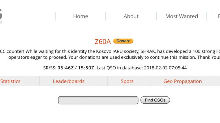This screenshot has width=220, height=123.
Task: Click the yellow Donate button
Action: [123, 41]
